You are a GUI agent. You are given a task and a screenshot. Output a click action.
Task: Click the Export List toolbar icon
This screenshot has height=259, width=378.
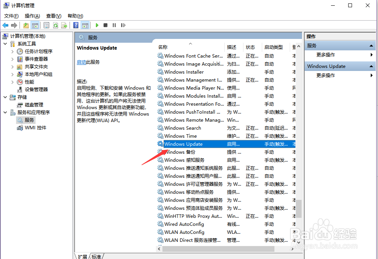pos(64,25)
